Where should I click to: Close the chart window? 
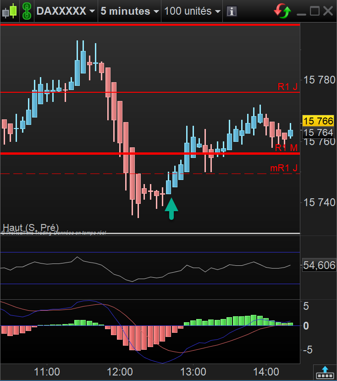[x=328, y=11]
